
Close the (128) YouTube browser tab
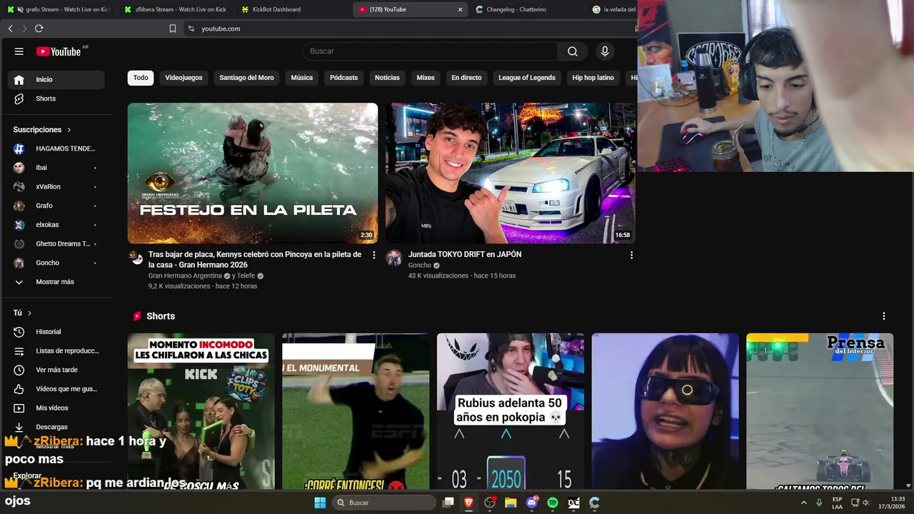coord(460,9)
